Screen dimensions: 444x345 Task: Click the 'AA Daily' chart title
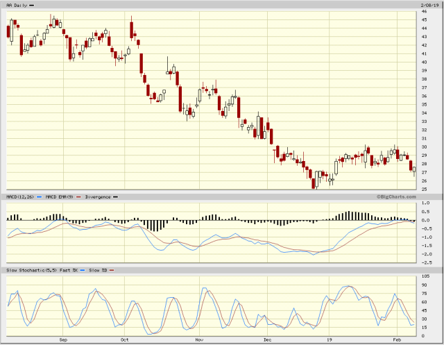(17, 5)
